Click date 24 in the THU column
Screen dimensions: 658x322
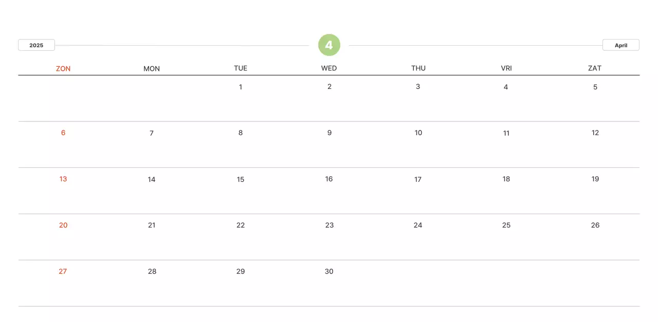point(418,225)
